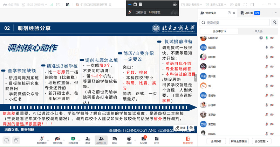Click the raise hand icon
The width and height of the screenshot is (280, 147).
[16, 140]
